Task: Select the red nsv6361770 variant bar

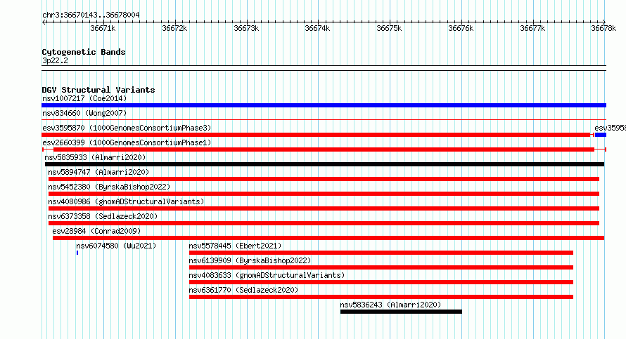Action: (x=381, y=297)
